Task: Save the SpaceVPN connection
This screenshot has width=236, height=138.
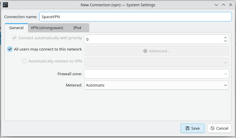Action: point(192,128)
